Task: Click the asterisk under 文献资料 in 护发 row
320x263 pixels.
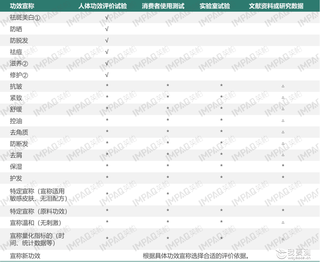Action: coord(283,178)
